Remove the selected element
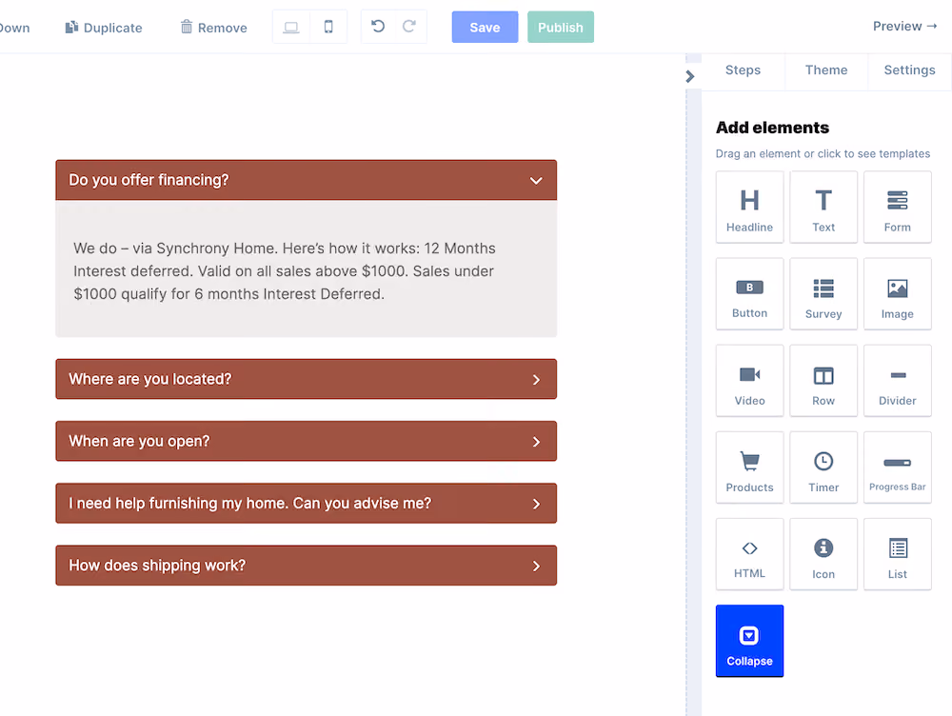The height and width of the screenshot is (716, 952). (213, 28)
